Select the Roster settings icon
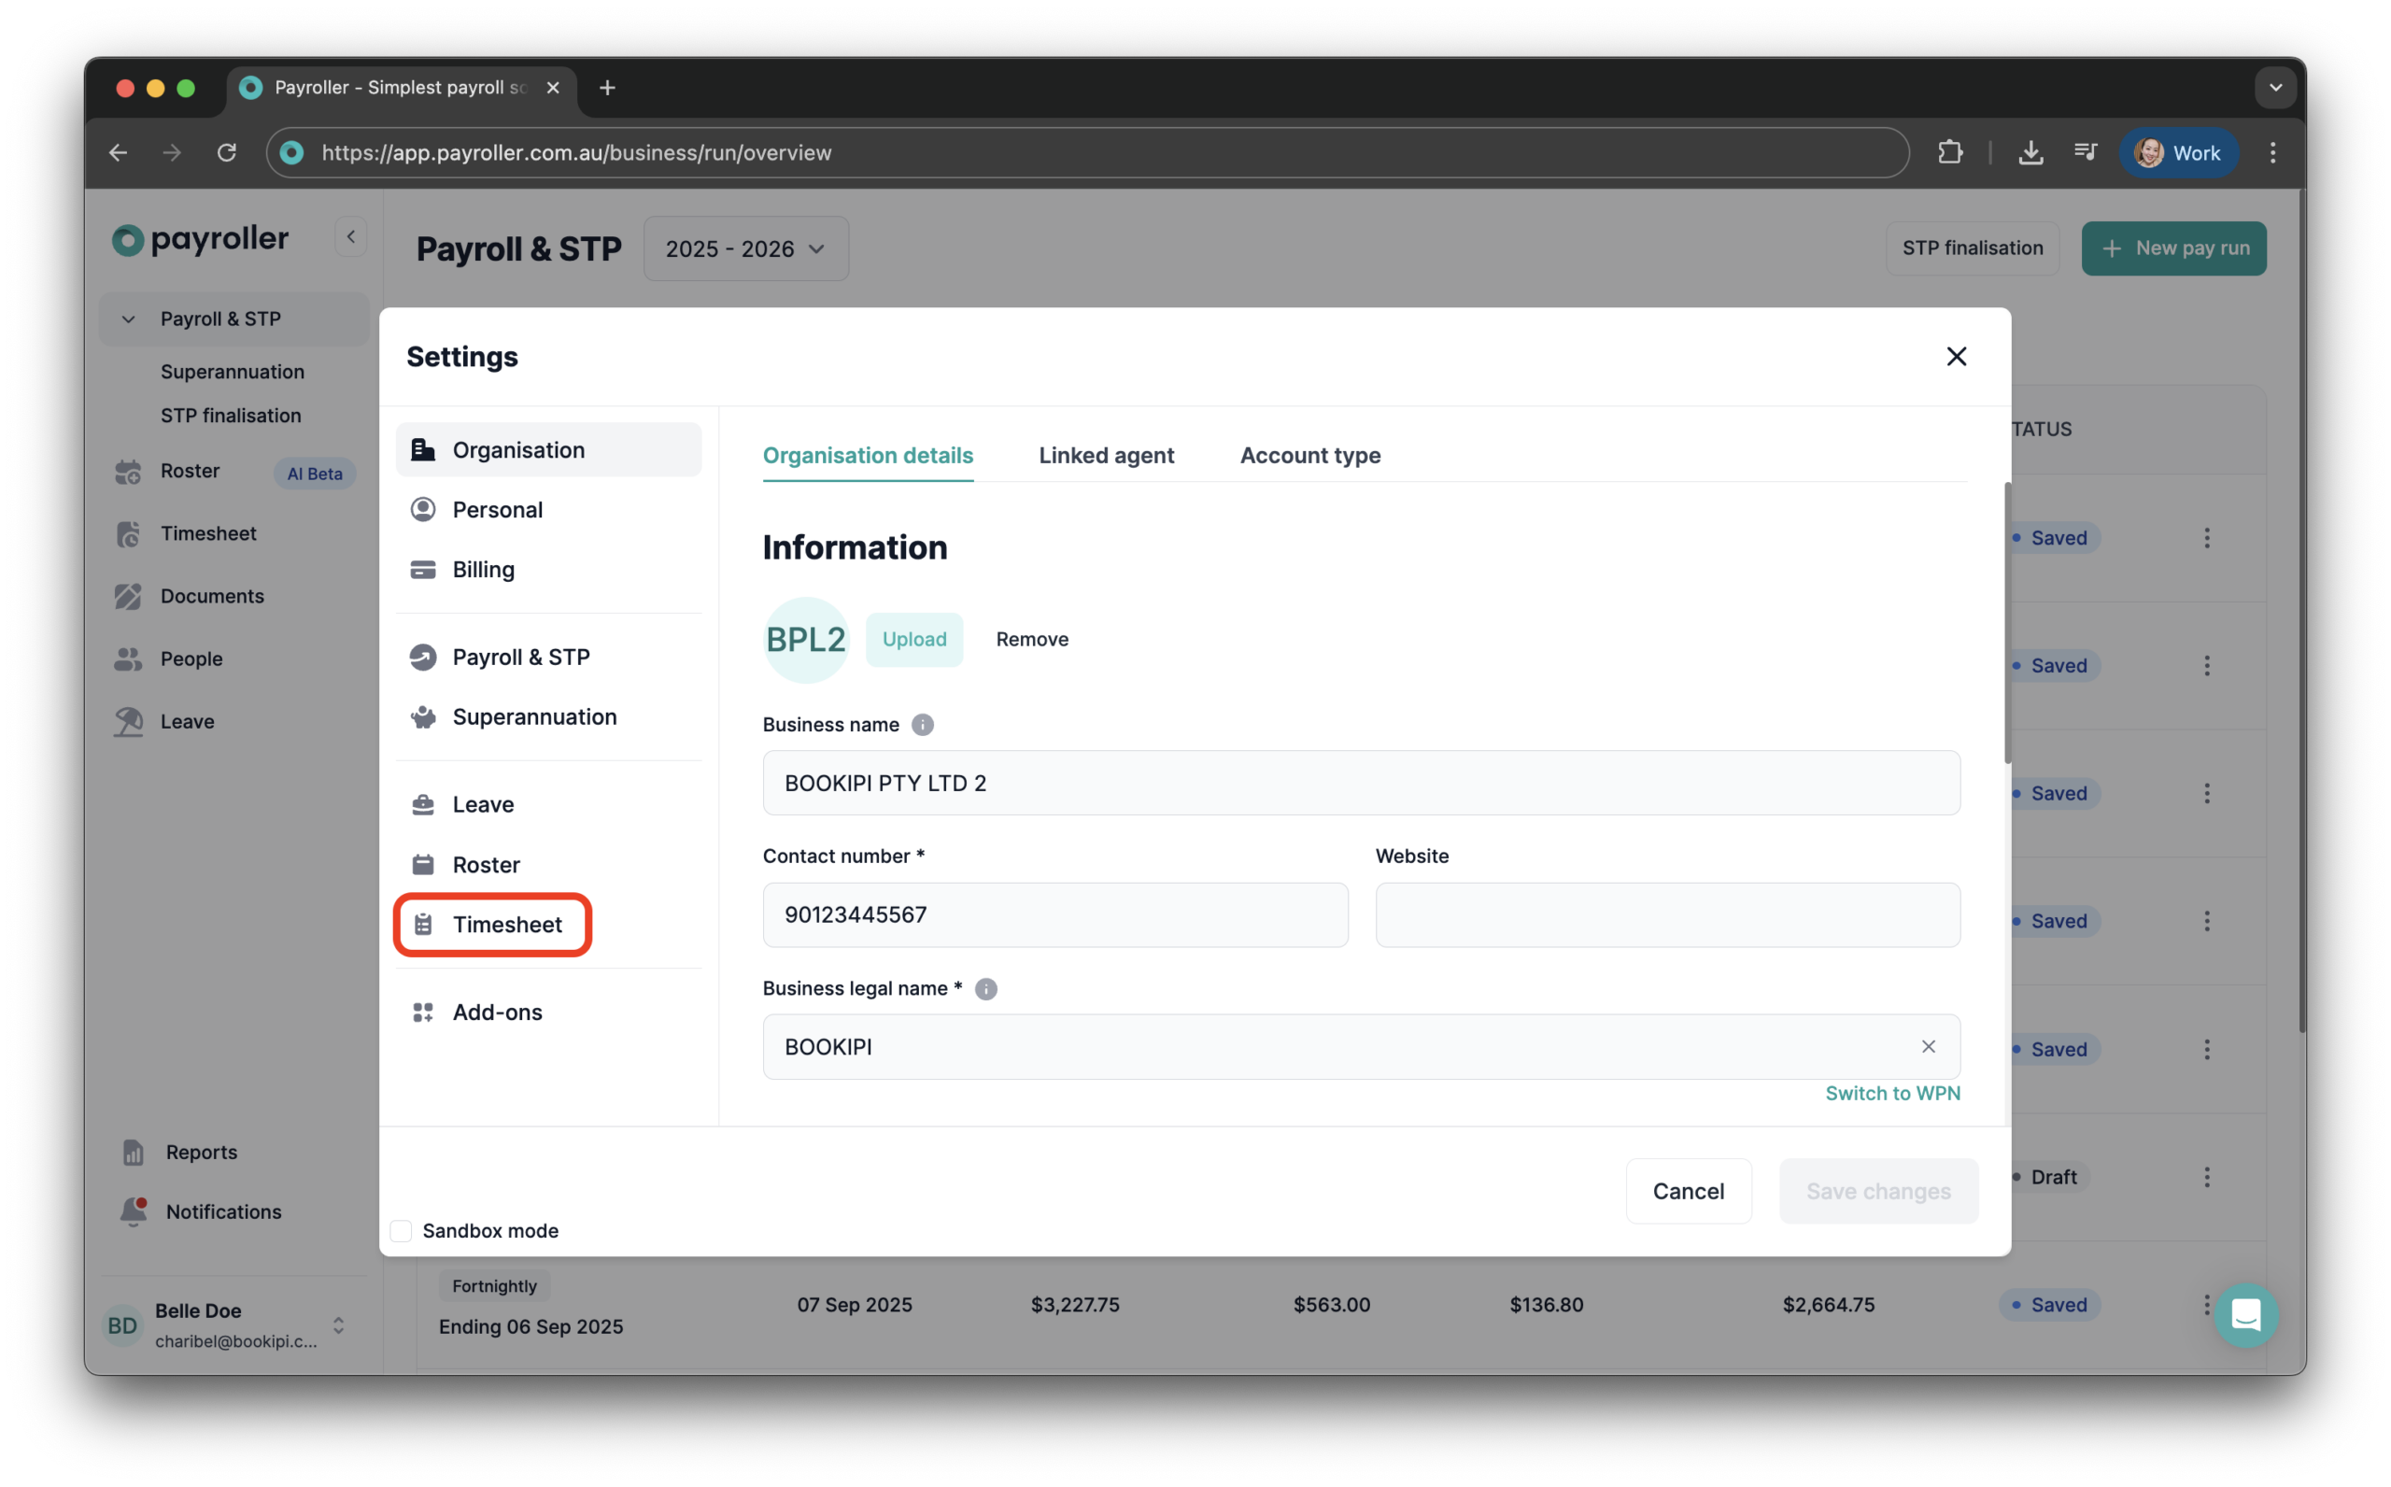The image size is (2391, 1487). tap(423, 863)
